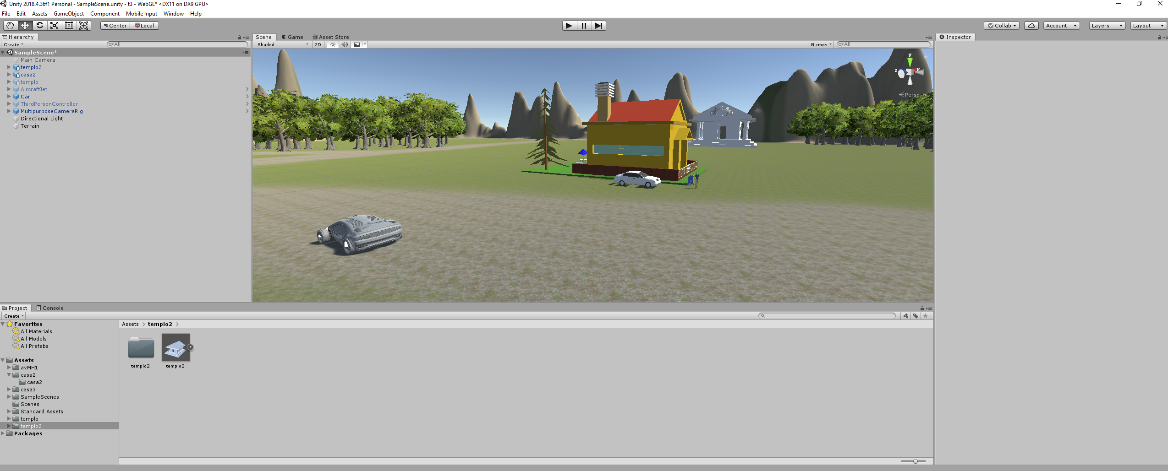Click the Collab button
Image resolution: width=1168 pixels, height=471 pixels.
click(1002, 26)
